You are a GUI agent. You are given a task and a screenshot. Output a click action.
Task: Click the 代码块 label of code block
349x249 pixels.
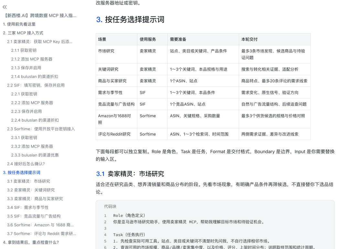(110, 206)
